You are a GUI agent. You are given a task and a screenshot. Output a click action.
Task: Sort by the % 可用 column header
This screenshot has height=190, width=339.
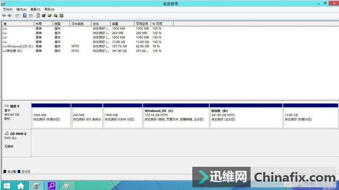pos(162,24)
